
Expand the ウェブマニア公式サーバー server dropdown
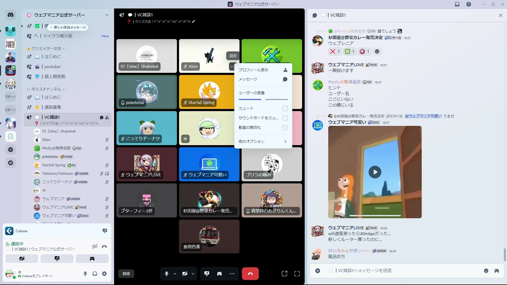pyautogui.click(x=107, y=15)
